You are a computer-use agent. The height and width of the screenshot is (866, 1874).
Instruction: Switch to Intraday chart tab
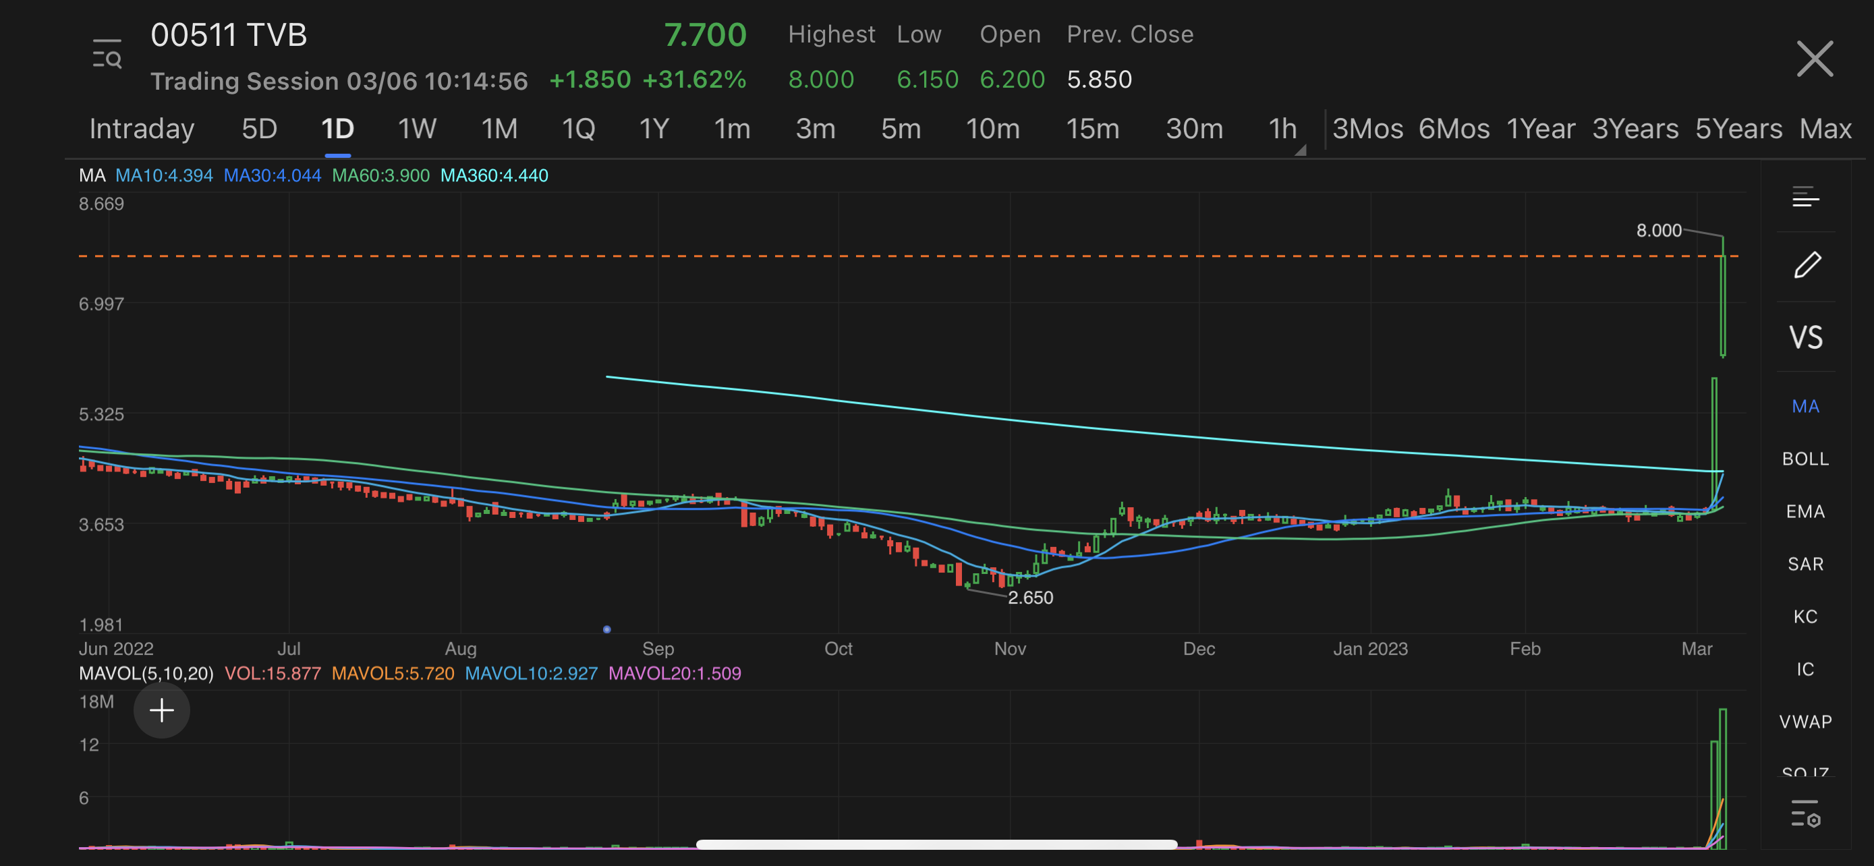tap(142, 129)
